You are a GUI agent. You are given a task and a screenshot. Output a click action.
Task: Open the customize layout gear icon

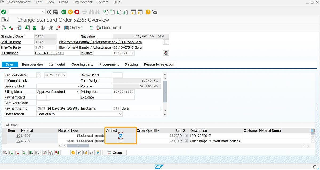click(155, 12)
